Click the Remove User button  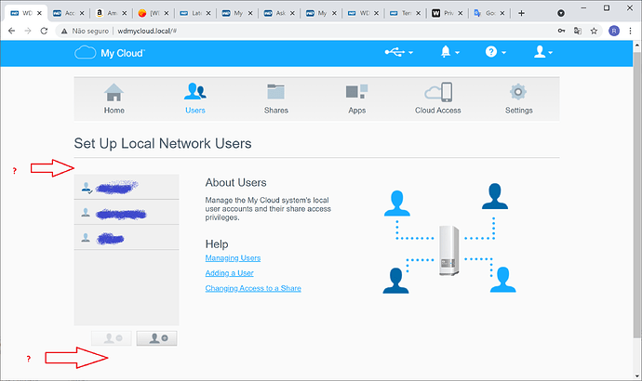pyautogui.click(x=112, y=338)
